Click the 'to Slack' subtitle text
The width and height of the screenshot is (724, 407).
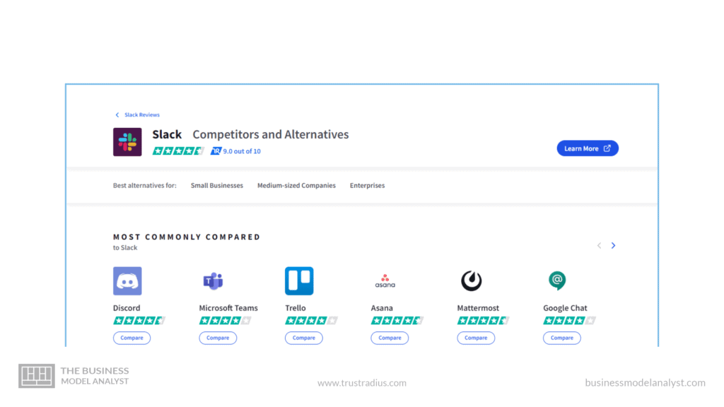(x=125, y=248)
